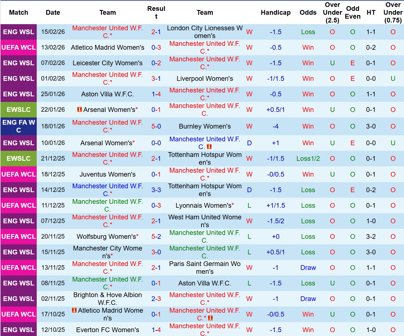This screenshot has height=336, width=404.
Task: Click red card icon before Atletico Madrid Women's
Action: point(74,310)
